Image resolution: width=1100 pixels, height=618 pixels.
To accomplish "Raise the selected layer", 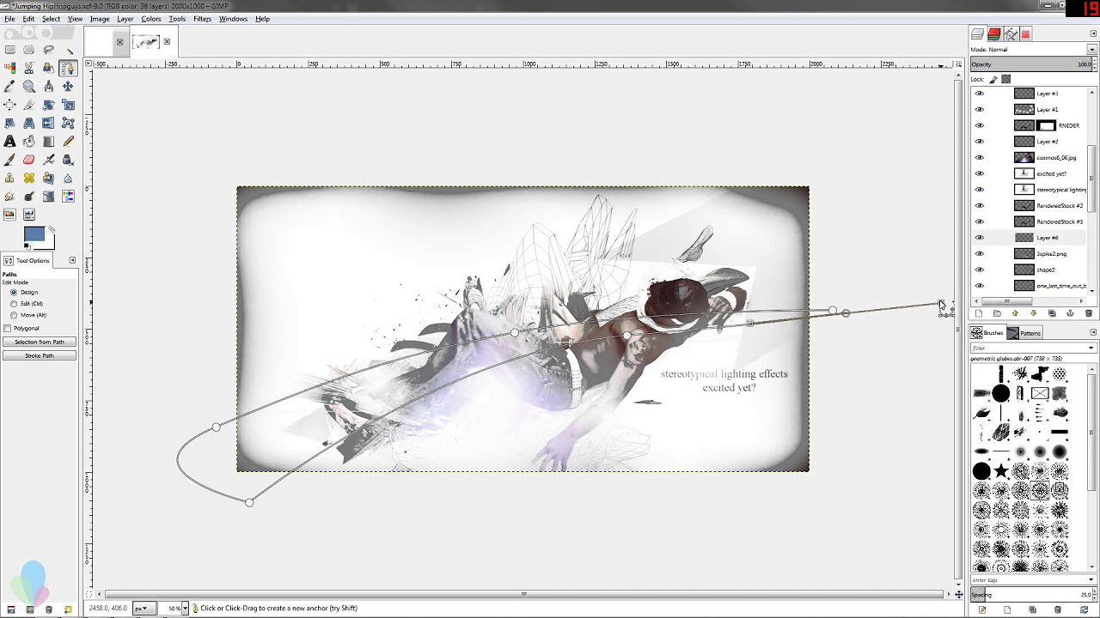I will 1015,313.
